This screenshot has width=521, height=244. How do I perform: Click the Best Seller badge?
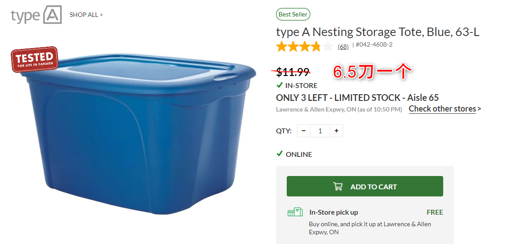click(x=293, y=14)
